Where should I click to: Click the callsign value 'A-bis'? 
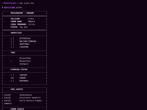pos(31,19)
